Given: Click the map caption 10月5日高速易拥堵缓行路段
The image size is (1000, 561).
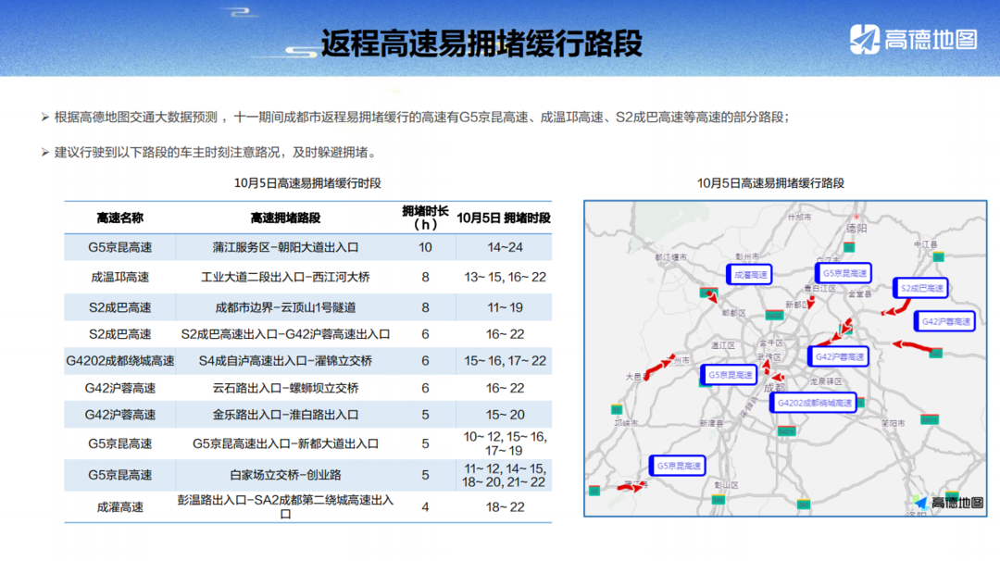Looking at the screenshot, I should [770, 183].
